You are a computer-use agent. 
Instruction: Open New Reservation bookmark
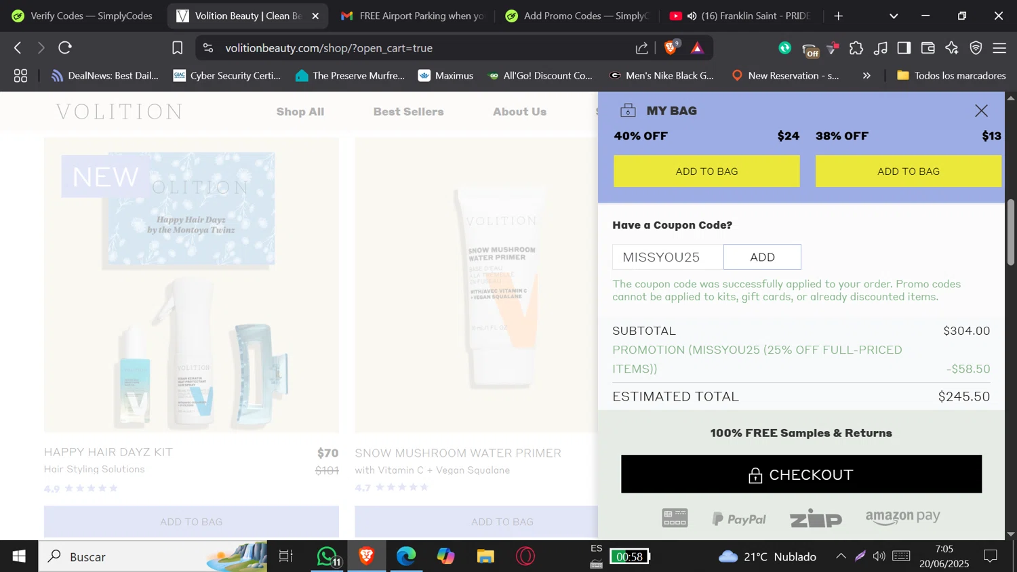[785, 76]
